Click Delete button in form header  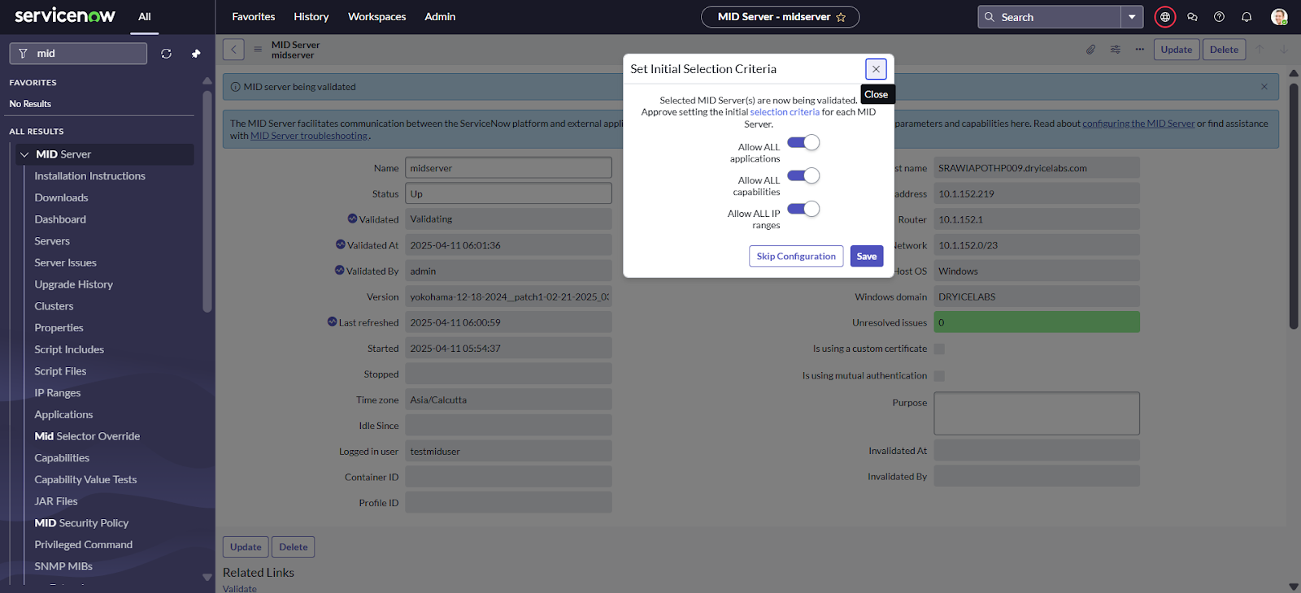point(1224,50)
